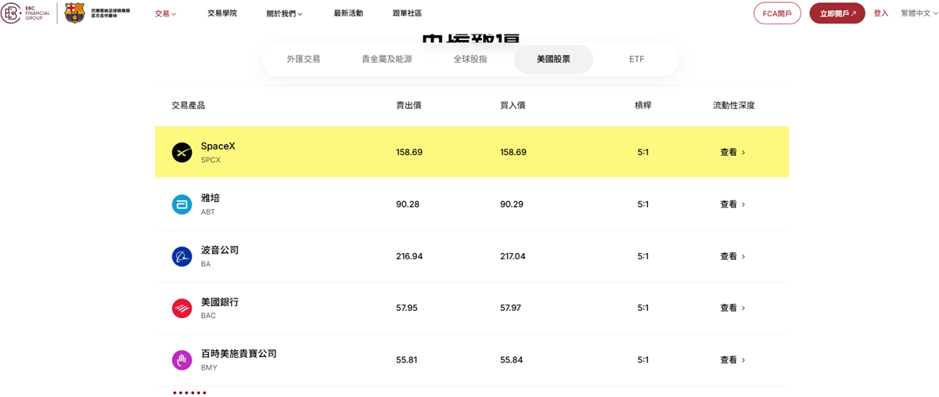Select the 美國股票 tab

click(x=553, y=59)
